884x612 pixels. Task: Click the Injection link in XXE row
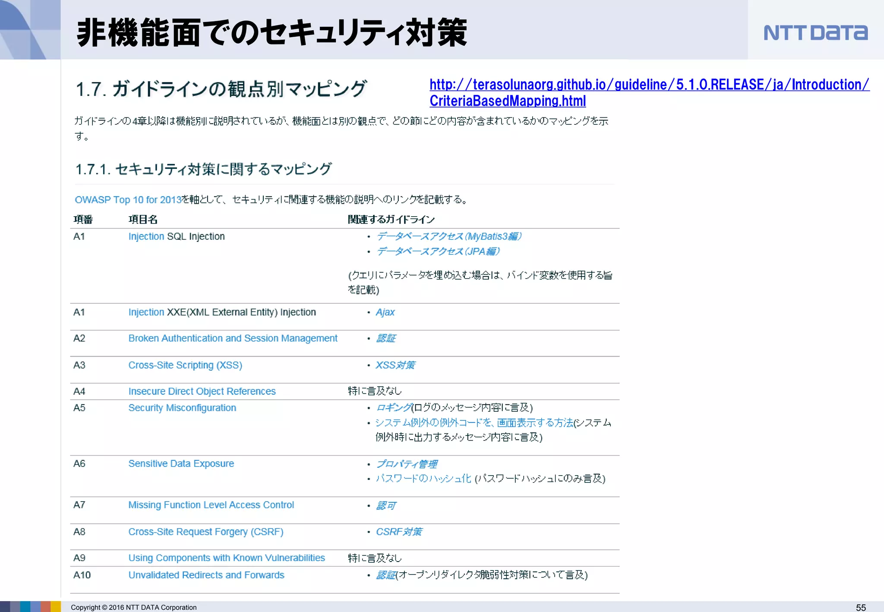click(146, 312)
